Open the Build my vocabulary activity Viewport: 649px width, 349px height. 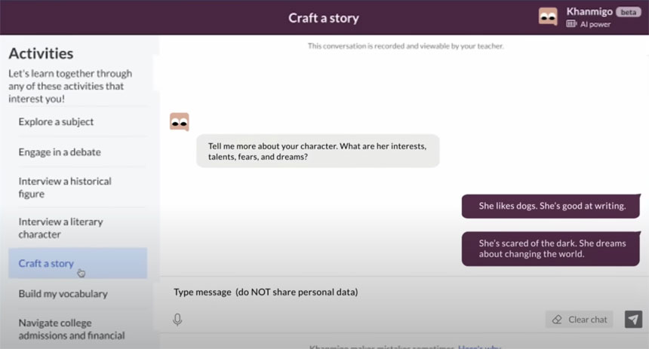pos(63,293)
